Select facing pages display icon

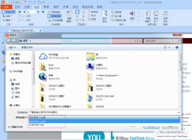(x=83, y=12)
